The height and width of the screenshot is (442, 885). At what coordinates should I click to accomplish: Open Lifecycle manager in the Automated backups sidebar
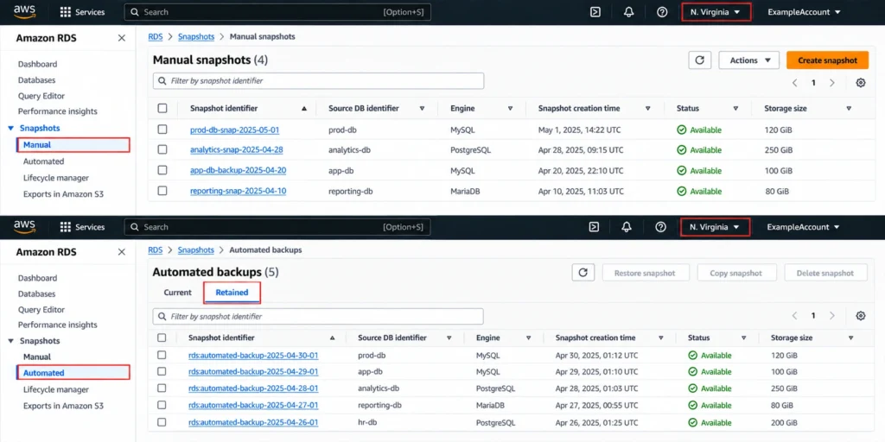pos(56,389)
